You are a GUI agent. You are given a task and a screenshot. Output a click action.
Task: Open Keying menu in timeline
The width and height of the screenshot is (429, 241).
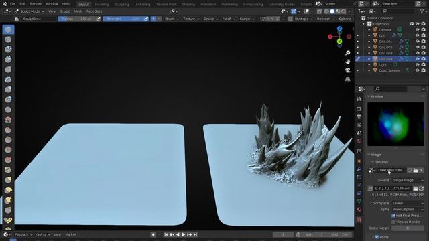(42, 234)
